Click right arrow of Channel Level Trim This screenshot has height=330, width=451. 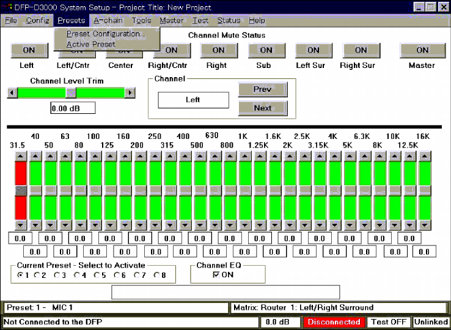130,93
